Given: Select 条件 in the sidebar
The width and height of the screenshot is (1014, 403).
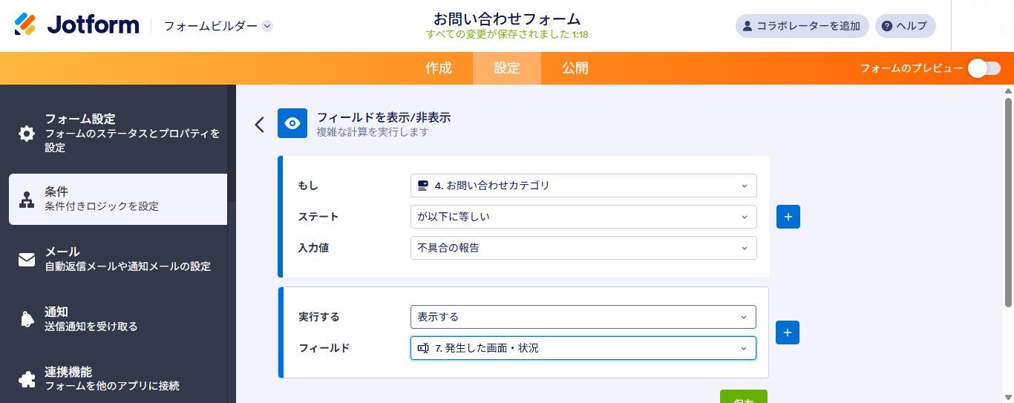Looking at the screenshot, I should click(x=118, y=199).
